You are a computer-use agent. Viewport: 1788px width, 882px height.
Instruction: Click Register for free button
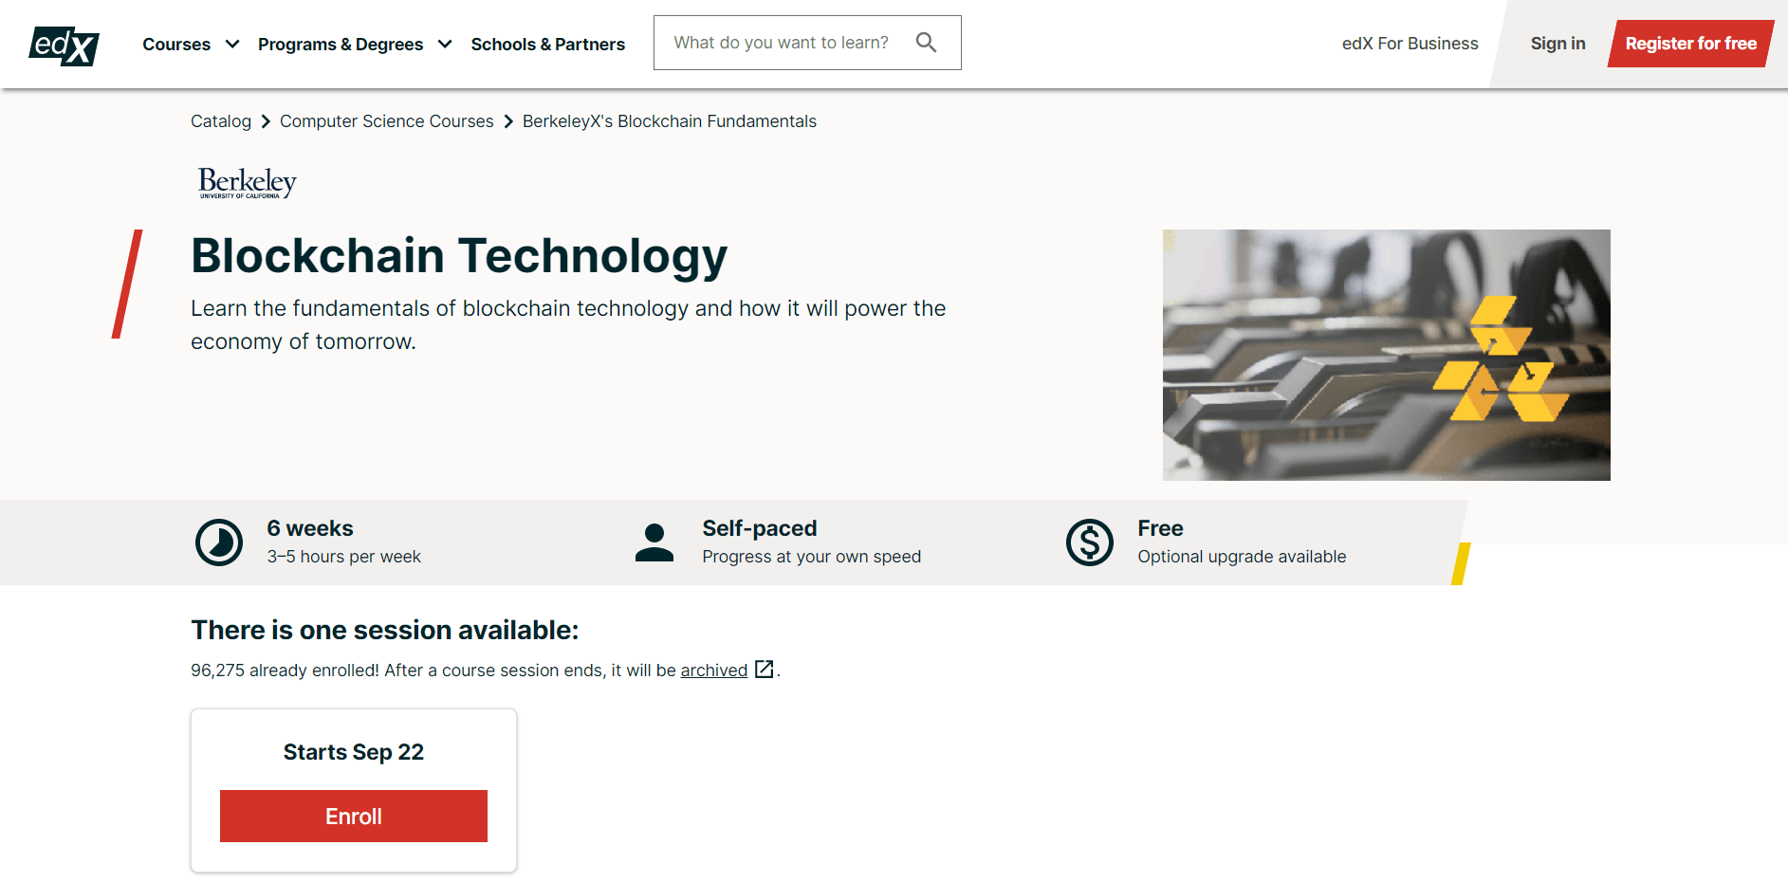1690,44
